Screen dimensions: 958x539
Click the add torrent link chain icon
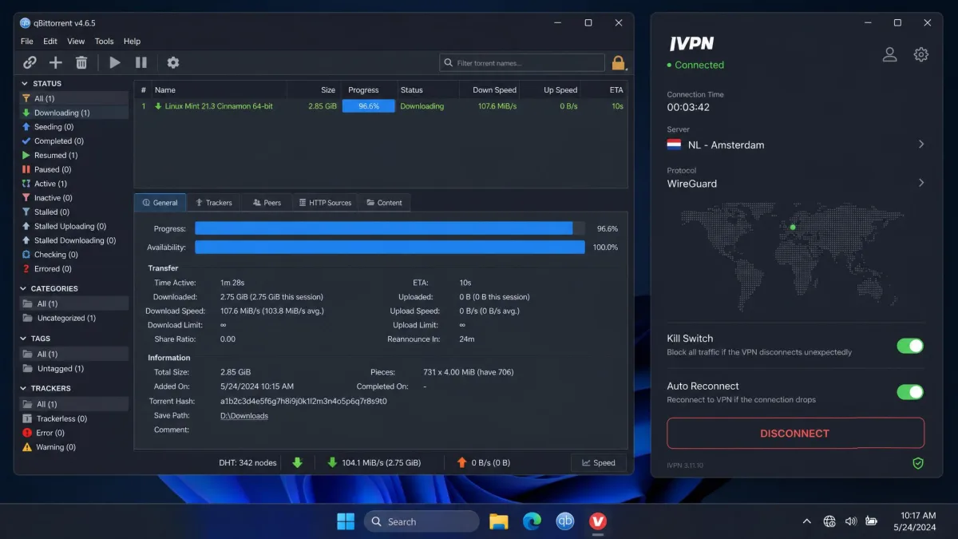[x=30, y=62]
